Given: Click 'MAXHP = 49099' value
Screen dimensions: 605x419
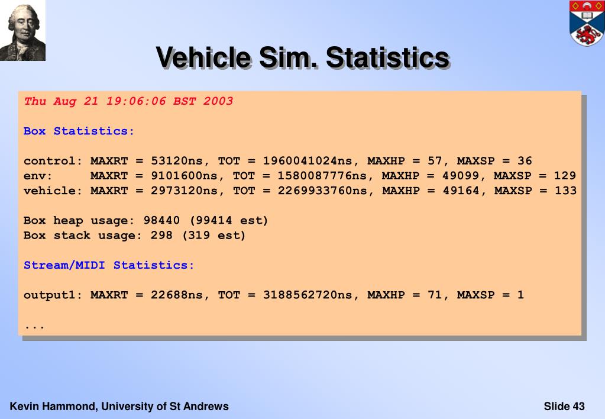Looking at the screenshot, I should pyautogui.click(x=430, y=176).
